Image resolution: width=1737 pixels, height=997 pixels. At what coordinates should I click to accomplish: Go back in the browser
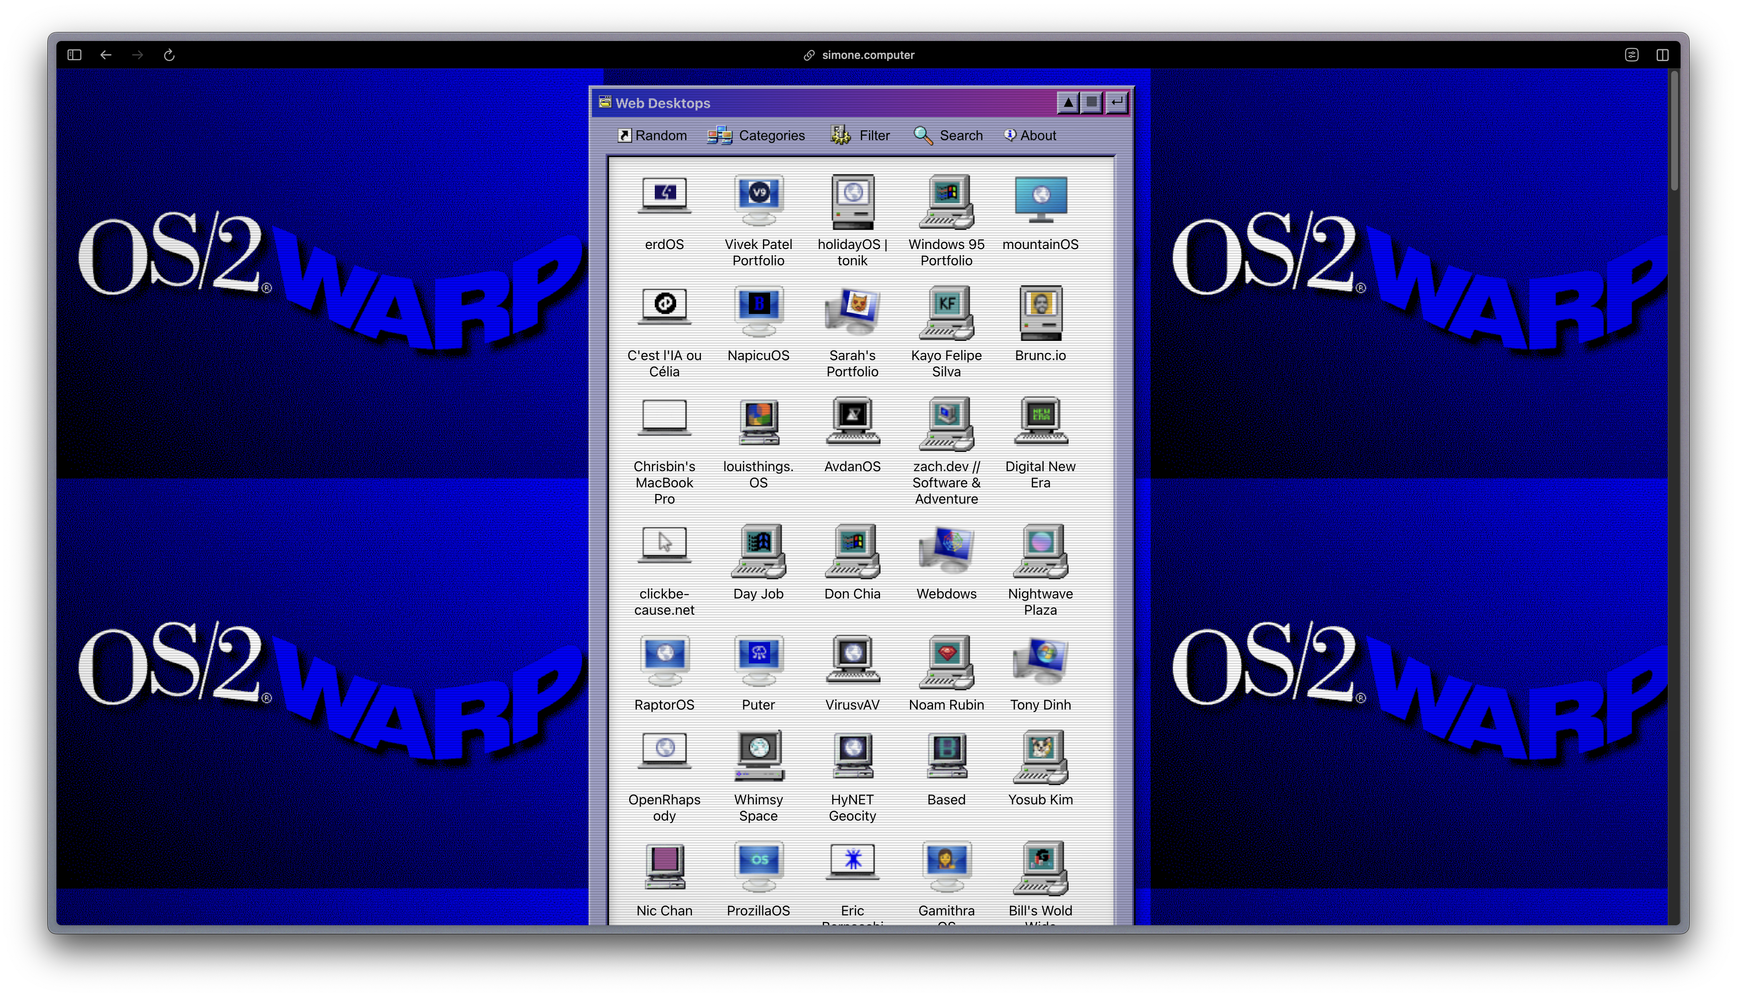coord(106,55)
